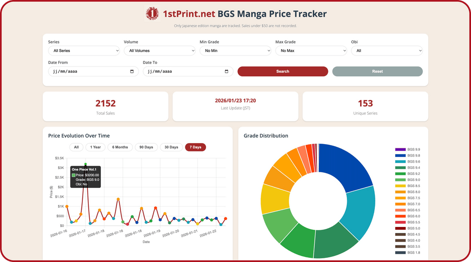Open calendar picker in Date To field
This screenshot has width=471, height=262.
click(226, 71)
